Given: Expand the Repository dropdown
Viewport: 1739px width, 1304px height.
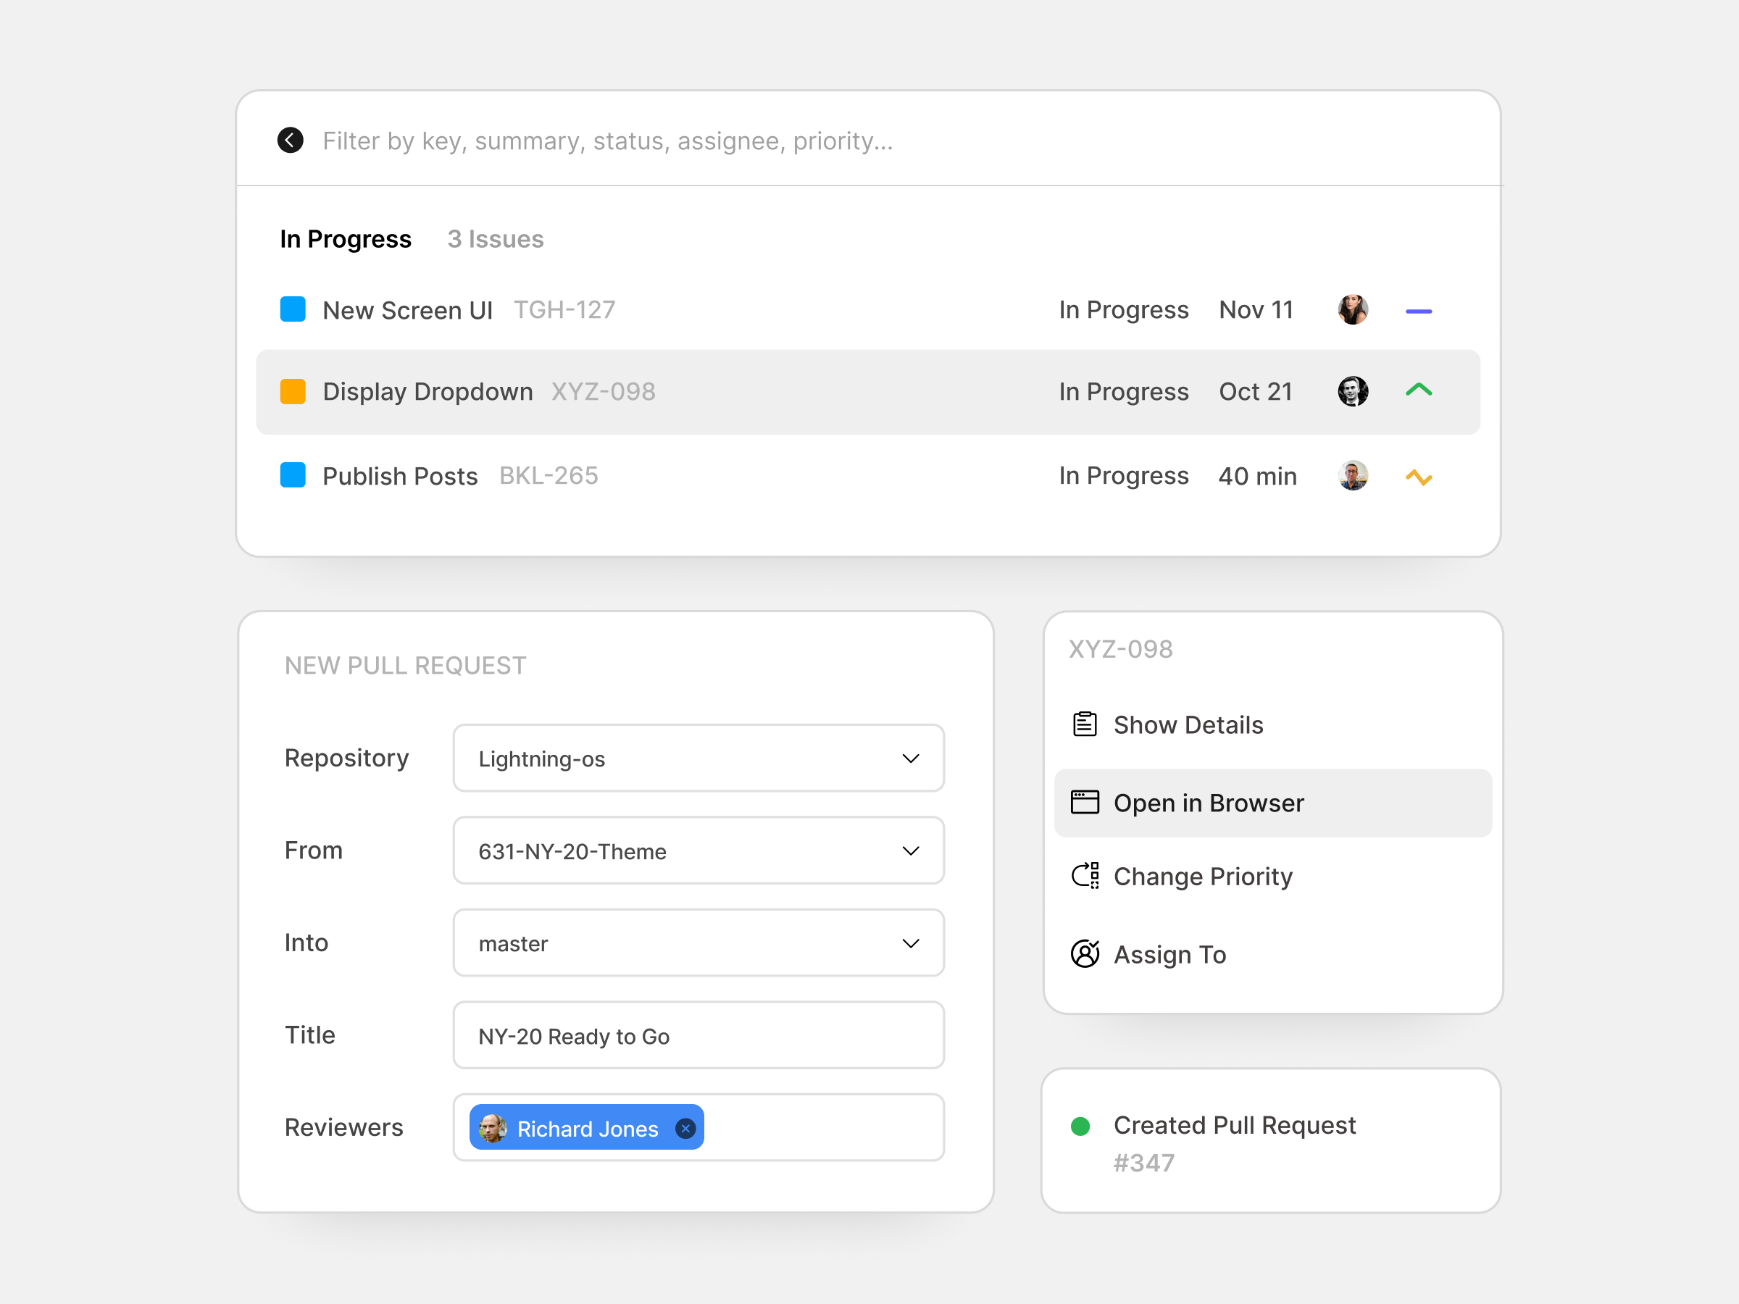Looking at the screenshot, I should (910, 758).
